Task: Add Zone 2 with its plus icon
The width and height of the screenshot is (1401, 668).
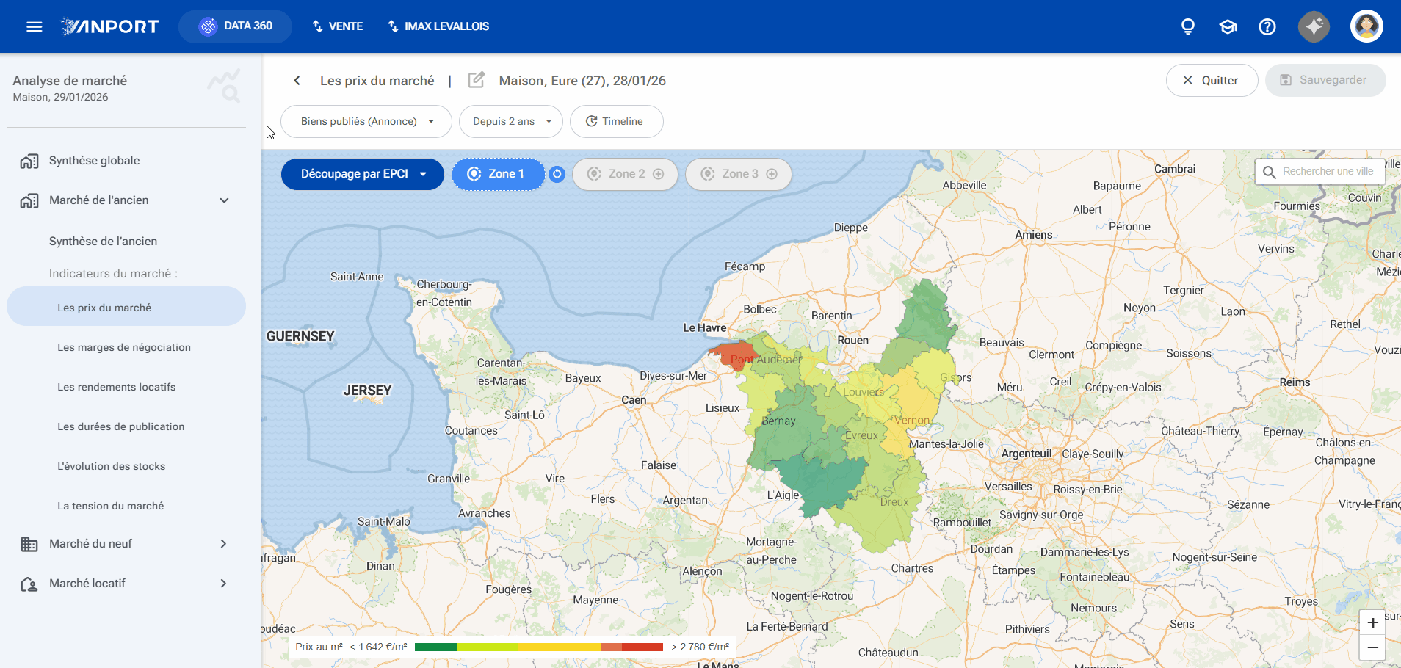Action: click(x=658, y=174)
